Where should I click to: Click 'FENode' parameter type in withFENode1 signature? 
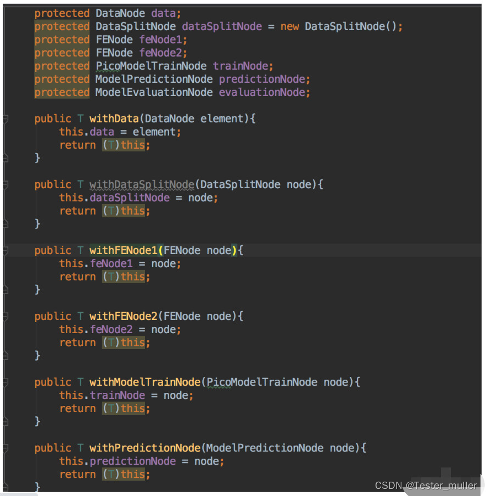pyautogui.click(x=182, y=250)
